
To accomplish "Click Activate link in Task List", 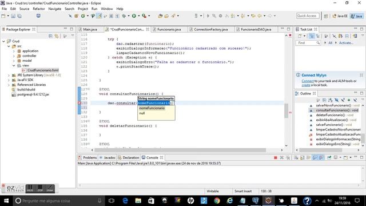I will pyautogui.click(x=346, y=43).
